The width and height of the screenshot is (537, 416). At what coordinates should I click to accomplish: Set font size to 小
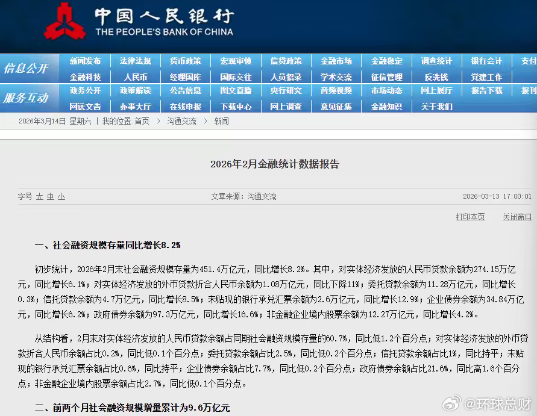61,196
